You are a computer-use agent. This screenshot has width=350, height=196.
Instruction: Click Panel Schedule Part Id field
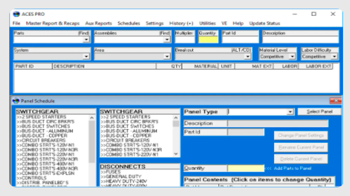point(246,132)
